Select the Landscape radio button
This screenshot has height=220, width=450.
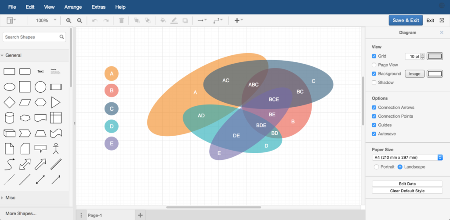click(x=400, y=167)
